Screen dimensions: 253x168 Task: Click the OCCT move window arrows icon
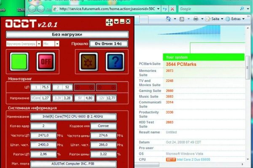108,22
